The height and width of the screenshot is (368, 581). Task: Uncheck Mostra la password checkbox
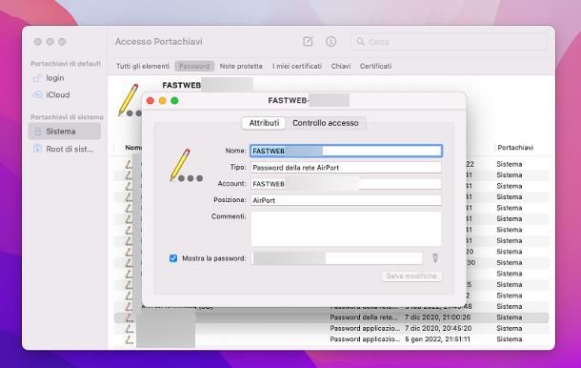click(x=173, y=257)
